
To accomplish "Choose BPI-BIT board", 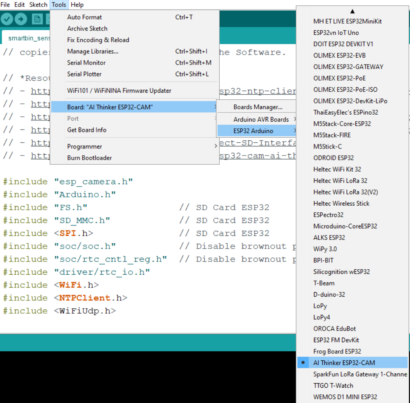I will [352, 260].
